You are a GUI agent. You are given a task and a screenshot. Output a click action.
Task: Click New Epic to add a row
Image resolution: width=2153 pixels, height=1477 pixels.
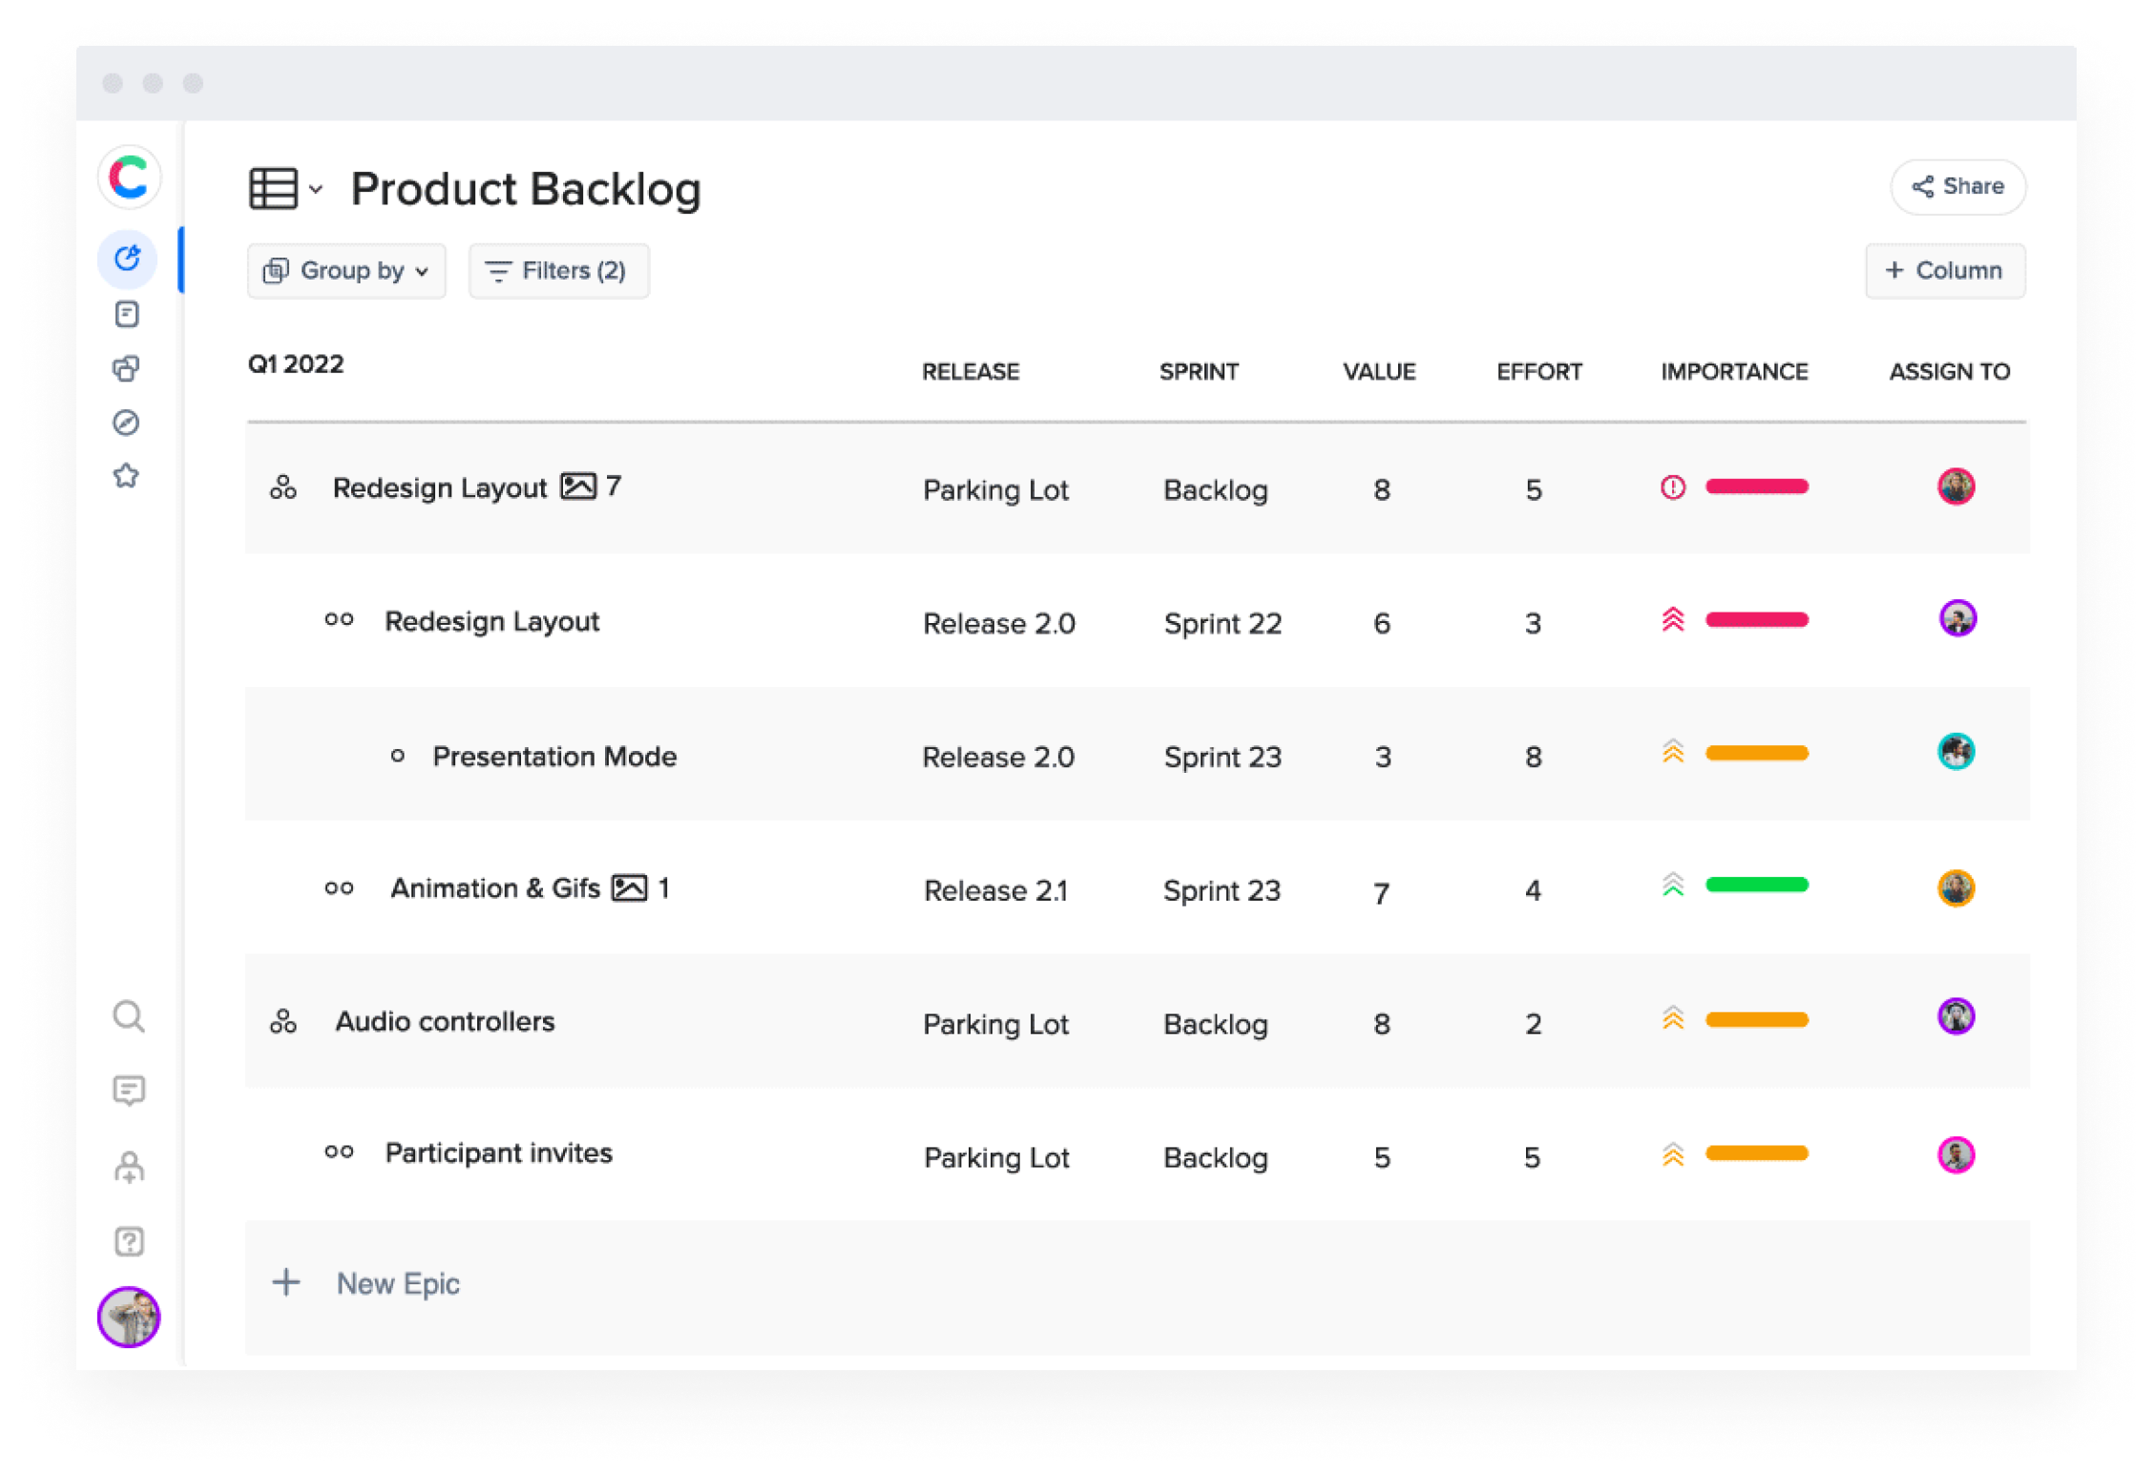point(397,1283)
